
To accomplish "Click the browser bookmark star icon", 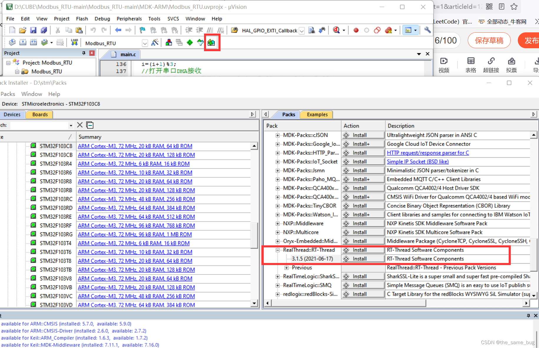I will click(x=514, y=6).
